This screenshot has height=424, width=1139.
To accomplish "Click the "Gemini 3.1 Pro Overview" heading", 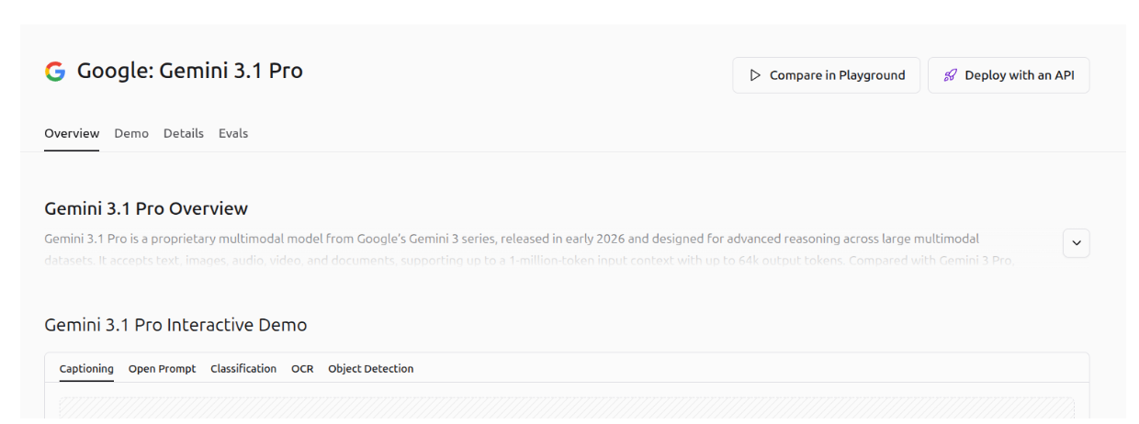I will (x=146, y=208).
